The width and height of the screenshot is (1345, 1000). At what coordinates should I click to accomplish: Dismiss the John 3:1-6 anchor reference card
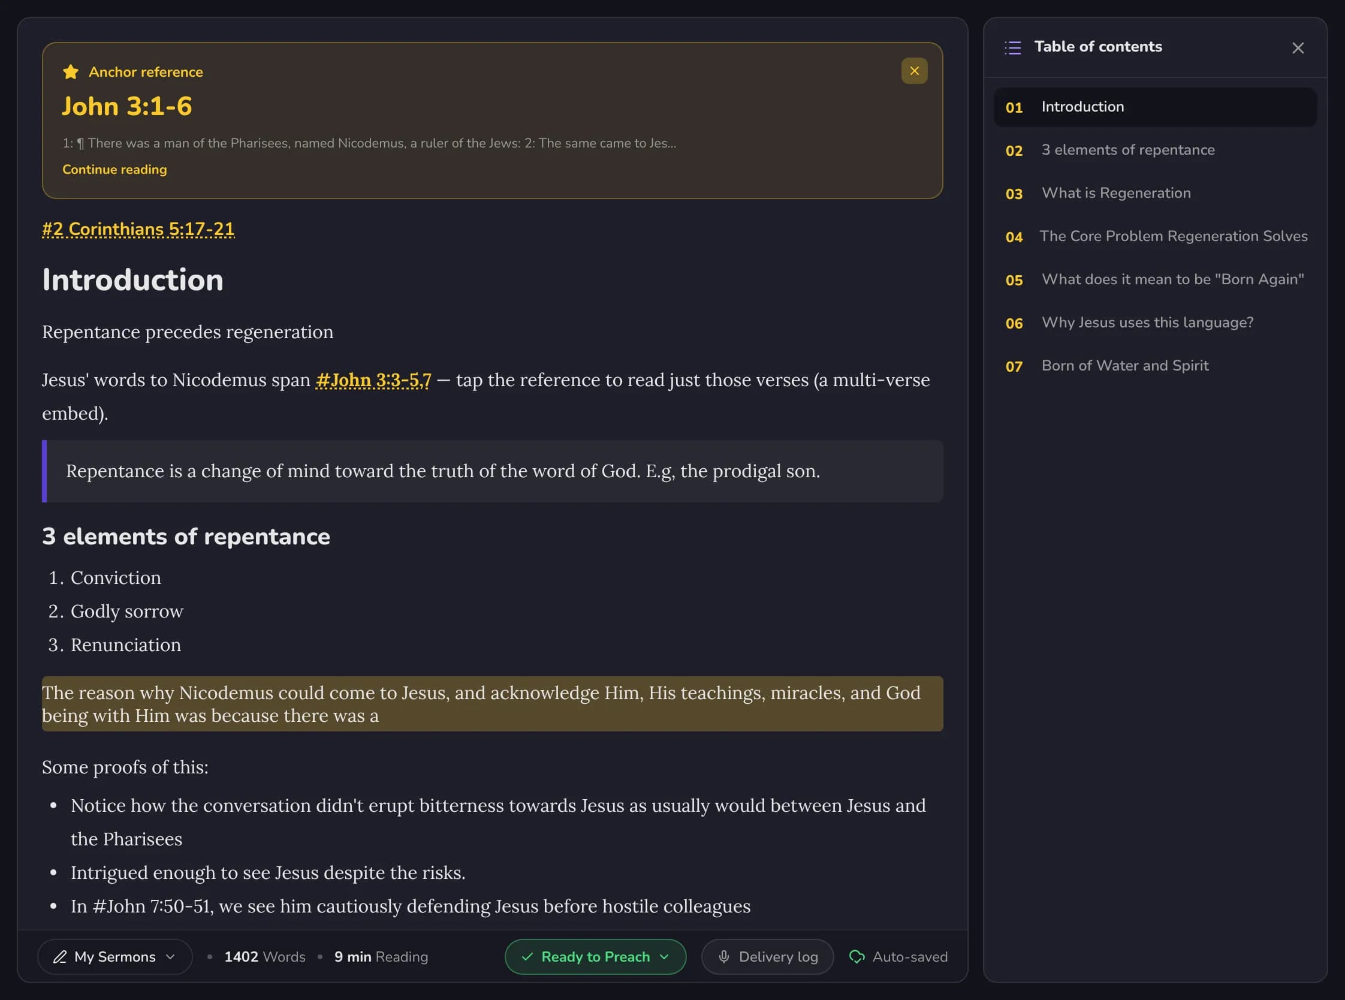tap(913, 71)
